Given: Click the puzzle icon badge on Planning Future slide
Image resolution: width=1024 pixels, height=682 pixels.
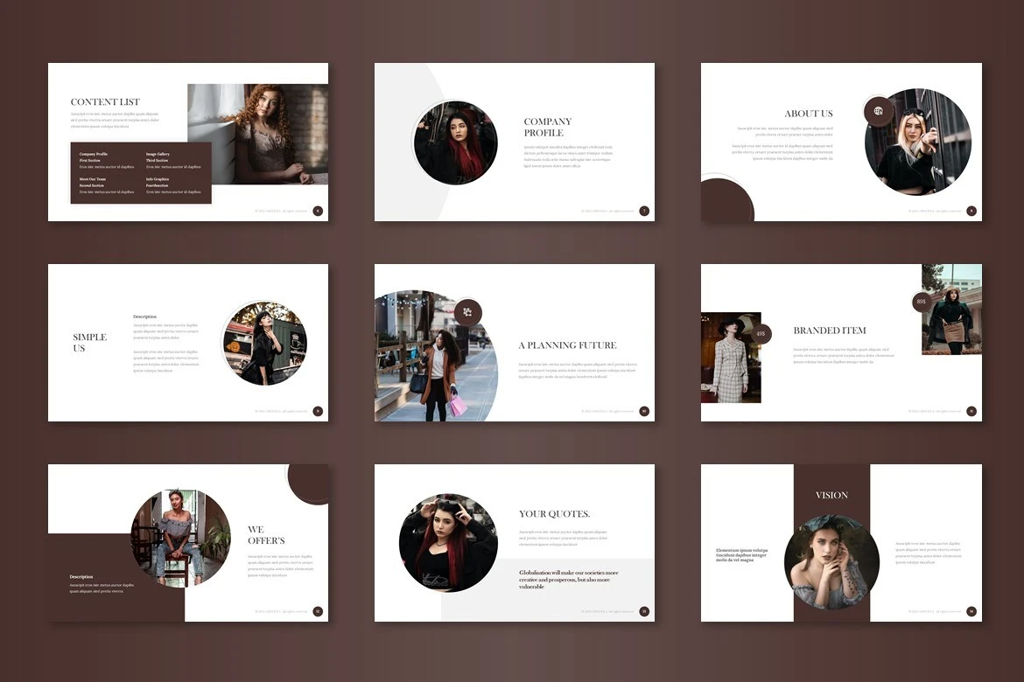Looking at the screenshot, I should 467,312.
